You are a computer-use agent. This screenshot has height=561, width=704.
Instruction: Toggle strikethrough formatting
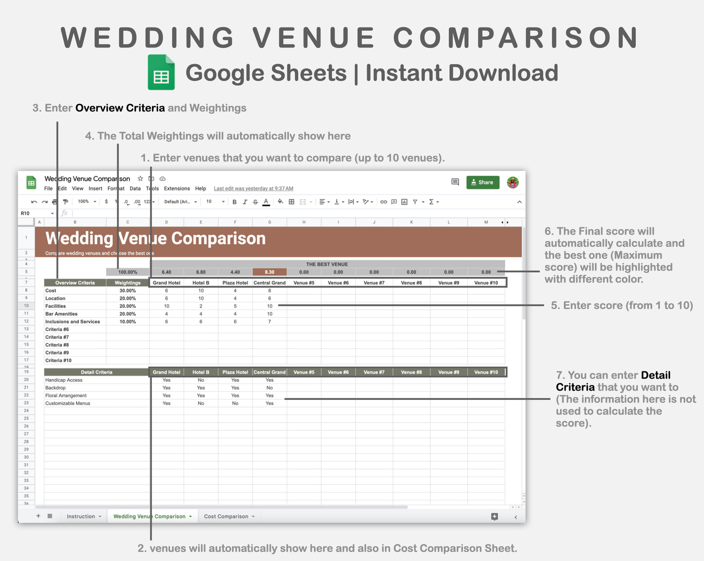(255, 202)
